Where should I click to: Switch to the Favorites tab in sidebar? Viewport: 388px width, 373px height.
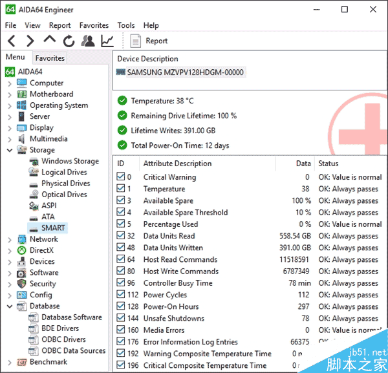pyautogui.click(x=50, y=58)
